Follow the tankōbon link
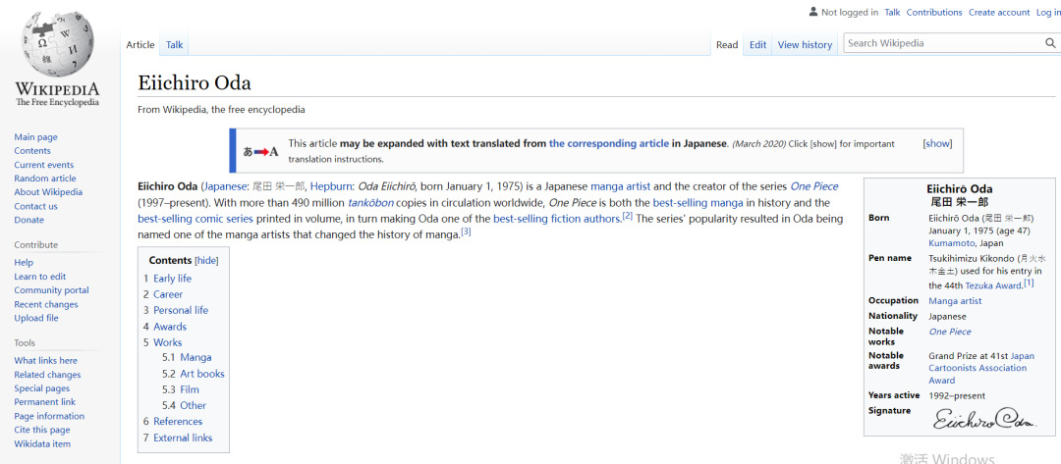The height and width of the screenshot is (464, 1061). 370,203
